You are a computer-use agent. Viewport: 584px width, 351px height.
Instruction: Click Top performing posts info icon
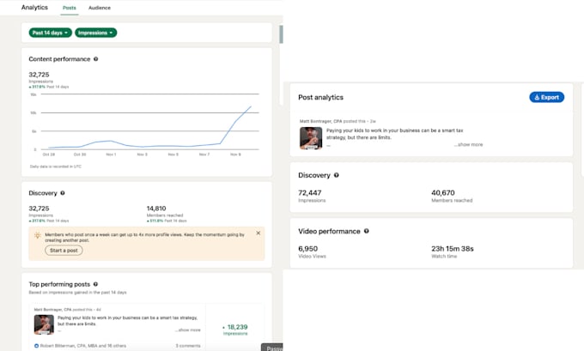(95, 284)
